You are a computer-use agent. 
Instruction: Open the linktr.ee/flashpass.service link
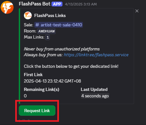point(96,55)
